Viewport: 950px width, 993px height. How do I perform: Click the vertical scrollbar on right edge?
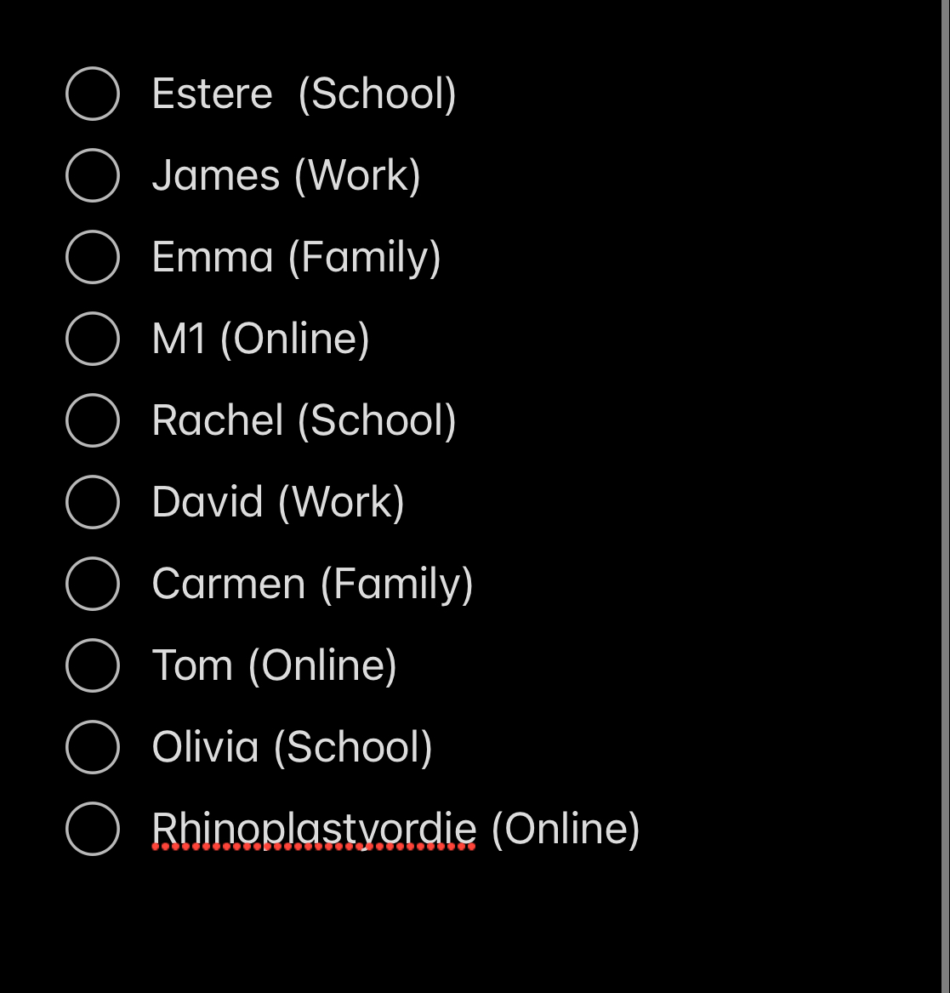[946, 497]
